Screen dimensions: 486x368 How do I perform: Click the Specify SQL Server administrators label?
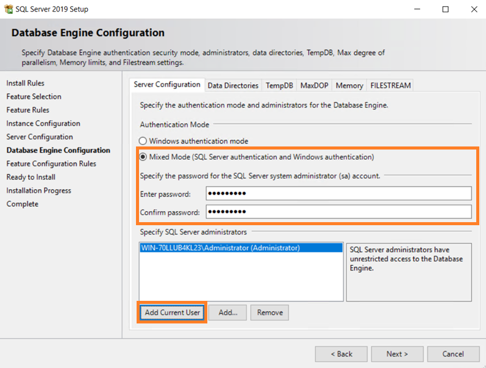click(193, 232)
